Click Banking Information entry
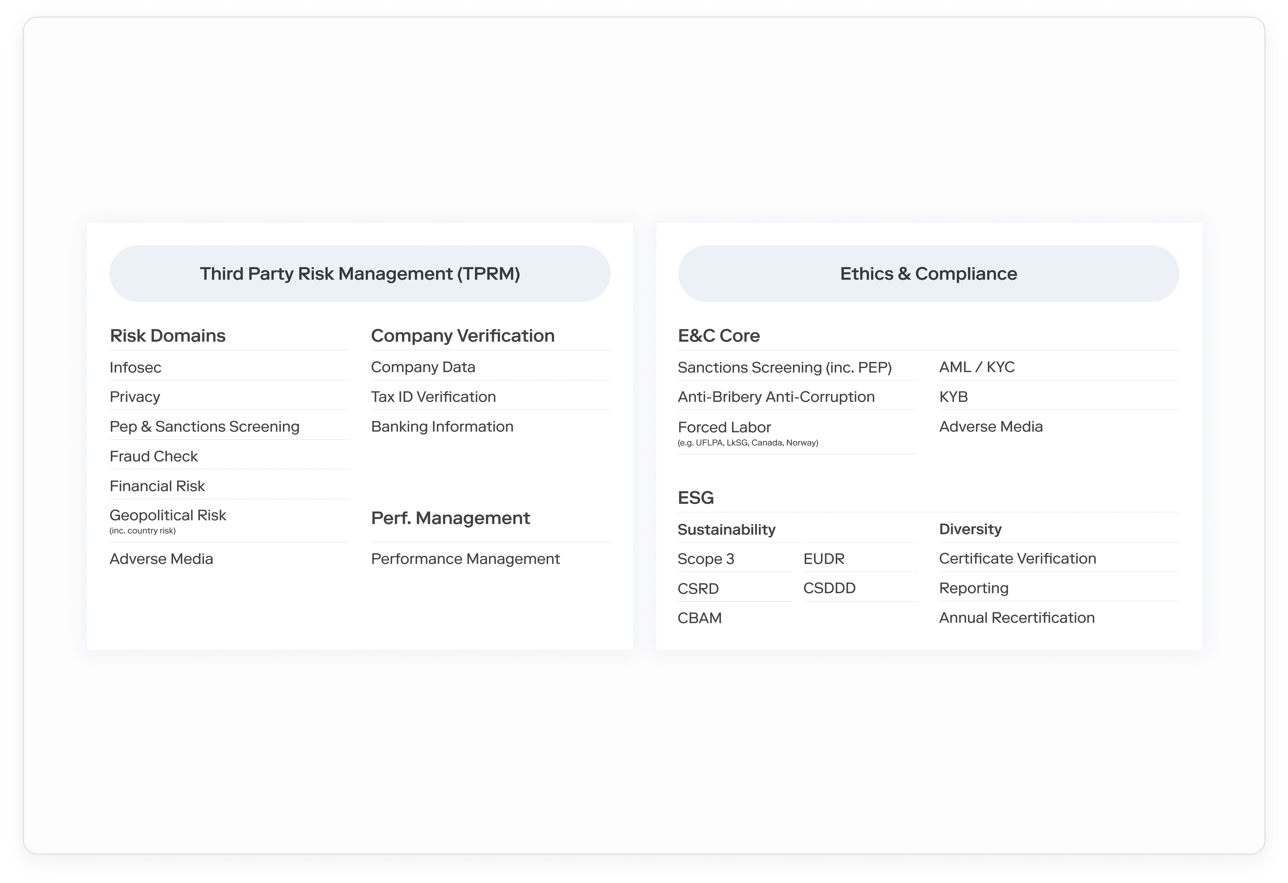Image resolution: width=1288 pixels, height=883 pixels. coord(442,427)
